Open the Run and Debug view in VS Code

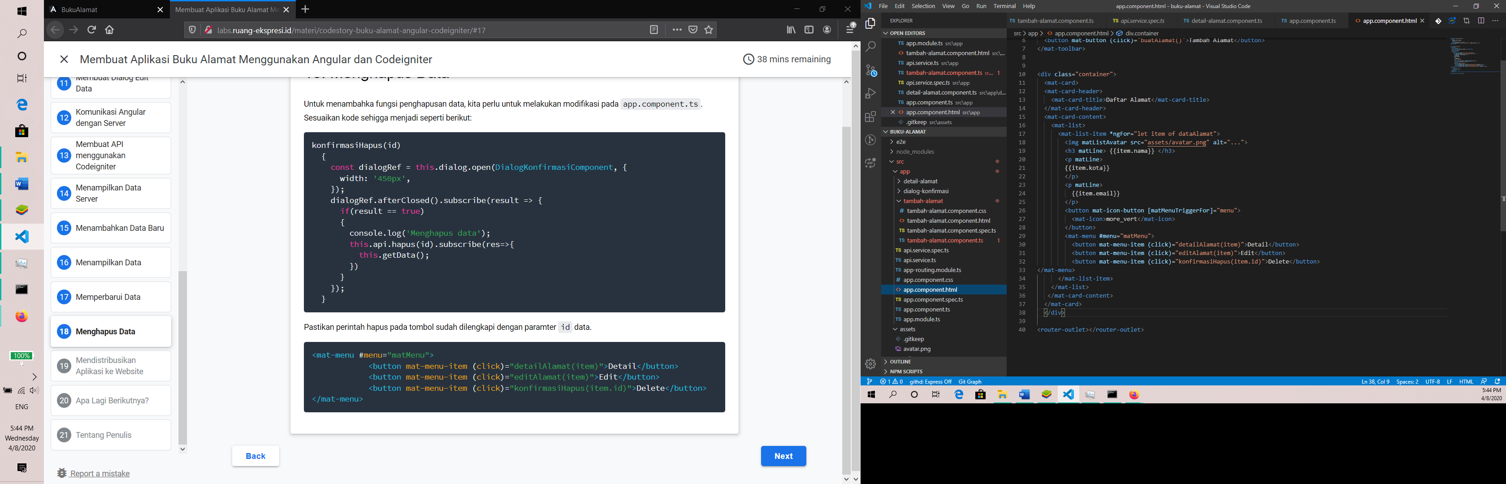point(870,94)
